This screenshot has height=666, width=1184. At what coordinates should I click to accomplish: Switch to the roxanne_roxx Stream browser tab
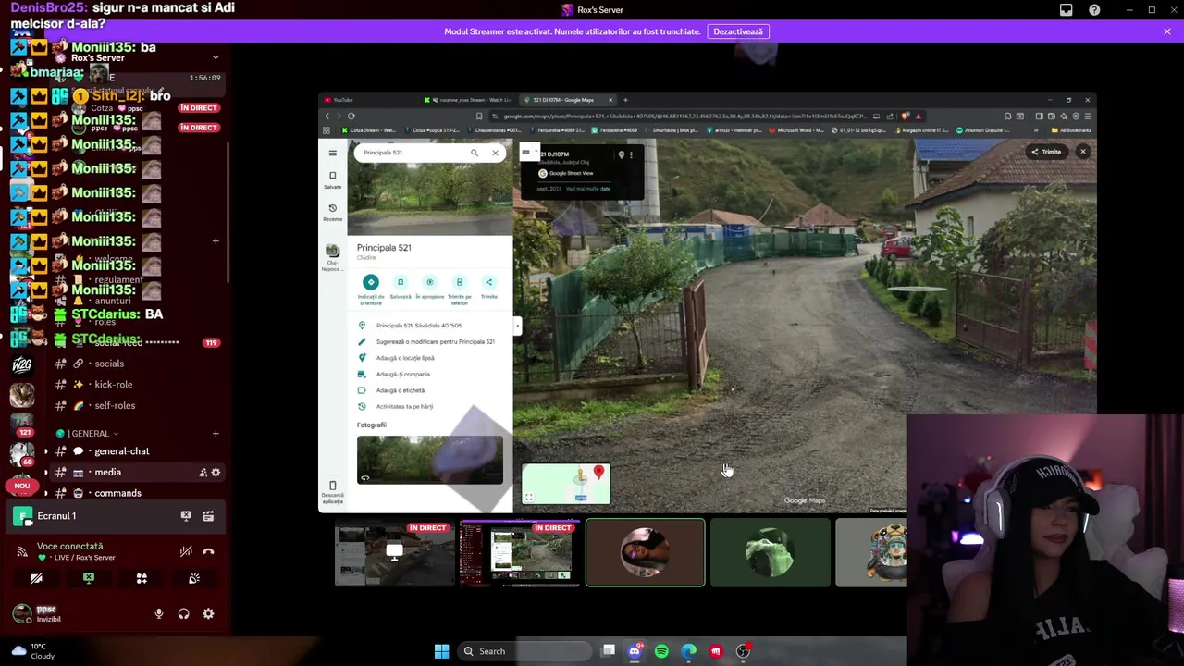(x=467, y=100)
